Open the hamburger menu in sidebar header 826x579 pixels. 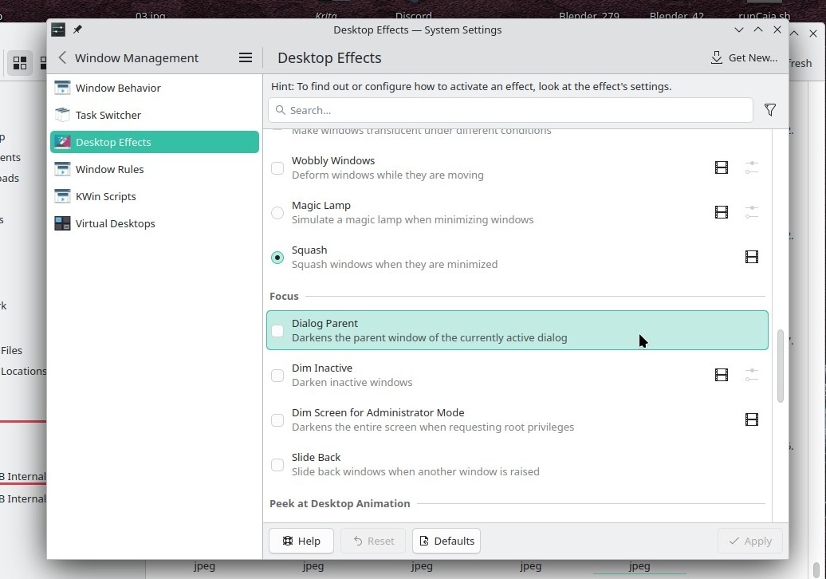click(x=246, y=57)
